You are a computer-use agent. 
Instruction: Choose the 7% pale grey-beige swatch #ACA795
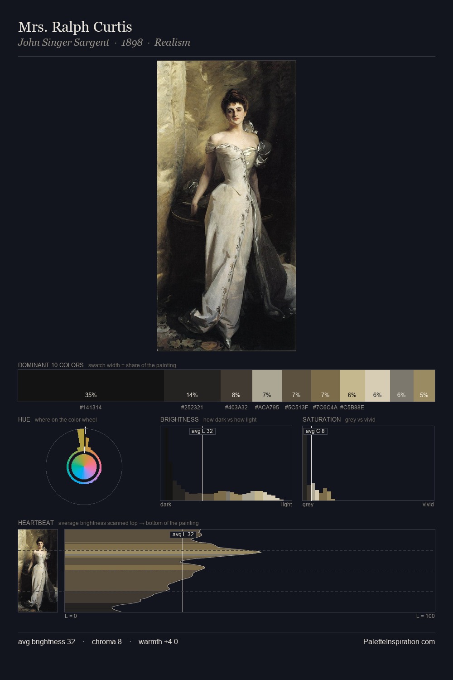point(267,386)
